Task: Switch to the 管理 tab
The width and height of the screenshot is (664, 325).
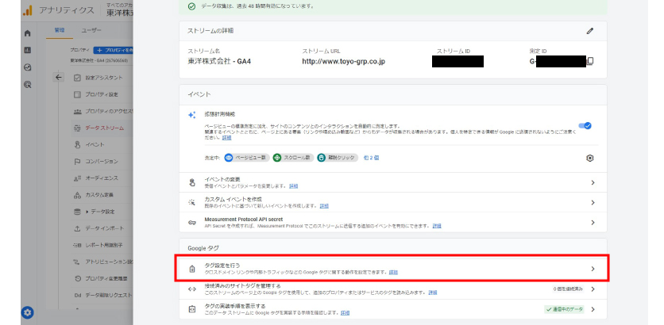Action: click(59, 30)
